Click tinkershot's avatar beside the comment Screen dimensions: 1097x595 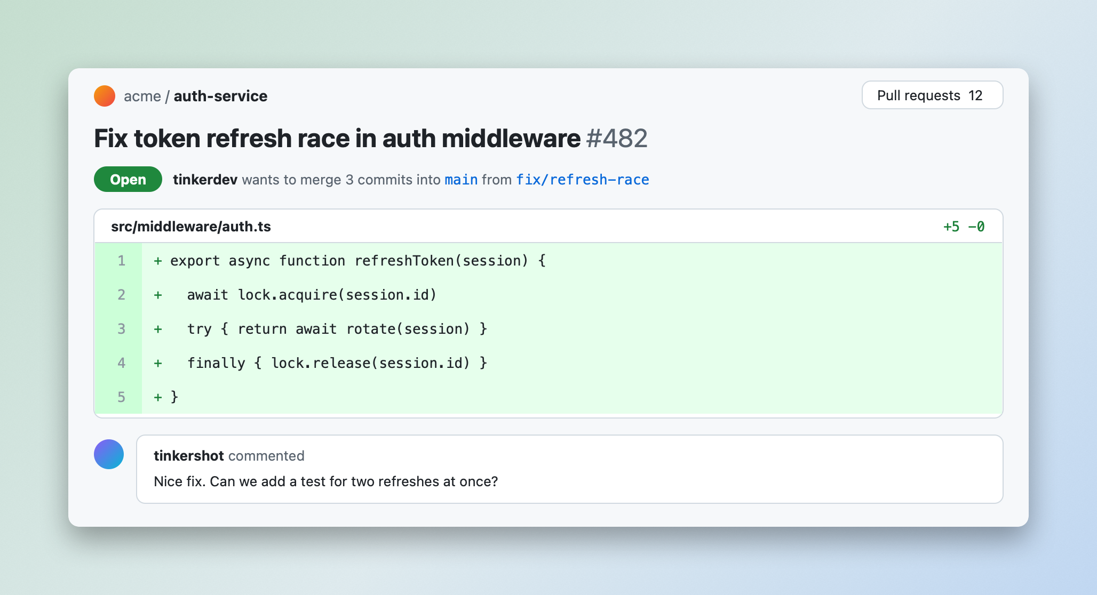pyautogui.click(x=109, y=454)
